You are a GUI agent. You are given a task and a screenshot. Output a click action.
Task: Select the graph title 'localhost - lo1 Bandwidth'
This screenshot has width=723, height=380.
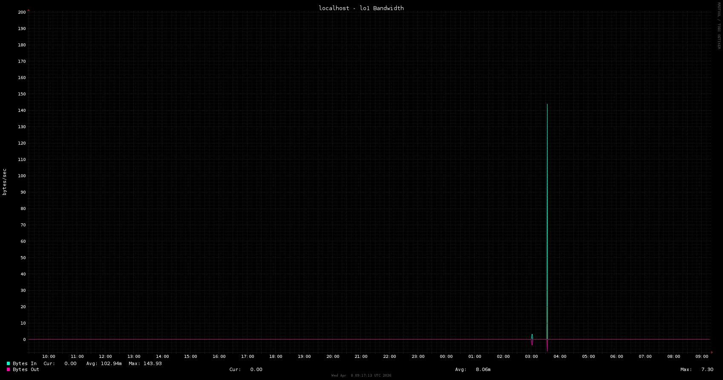361,8
